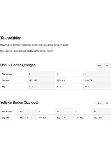Screen dimensions: 111x157
Task: Click the XS header in adult chart
Action: point(28,111)
